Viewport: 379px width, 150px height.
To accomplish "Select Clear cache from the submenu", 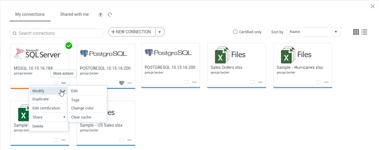I will pyautogui.click(x=81, y=117).
